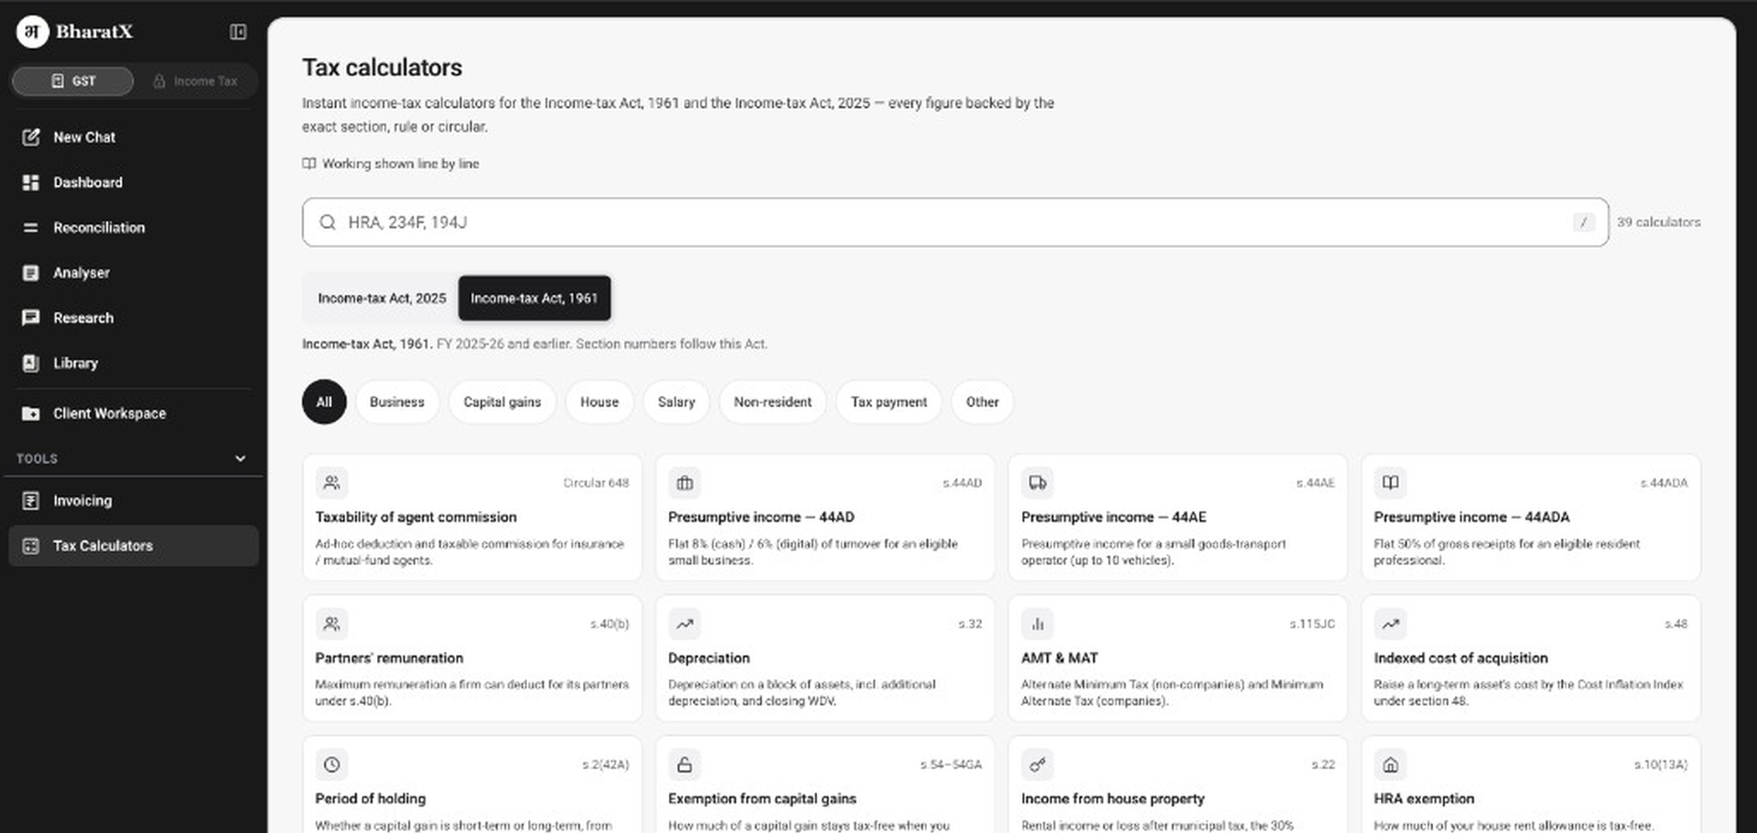
Task: Open Taxability of agent commission card
Action: click(472, 517)
